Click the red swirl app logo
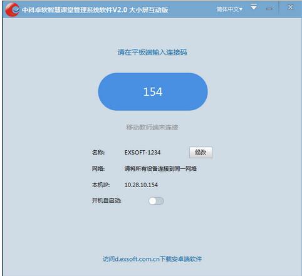 click(x=13, y=9)
